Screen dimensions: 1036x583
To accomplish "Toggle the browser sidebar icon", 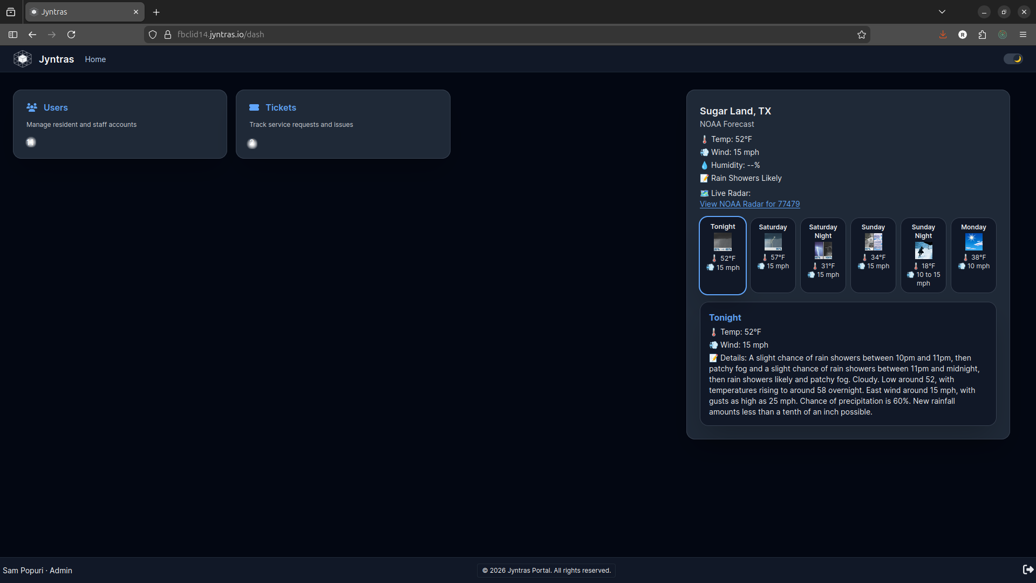I will pos(13,35).
